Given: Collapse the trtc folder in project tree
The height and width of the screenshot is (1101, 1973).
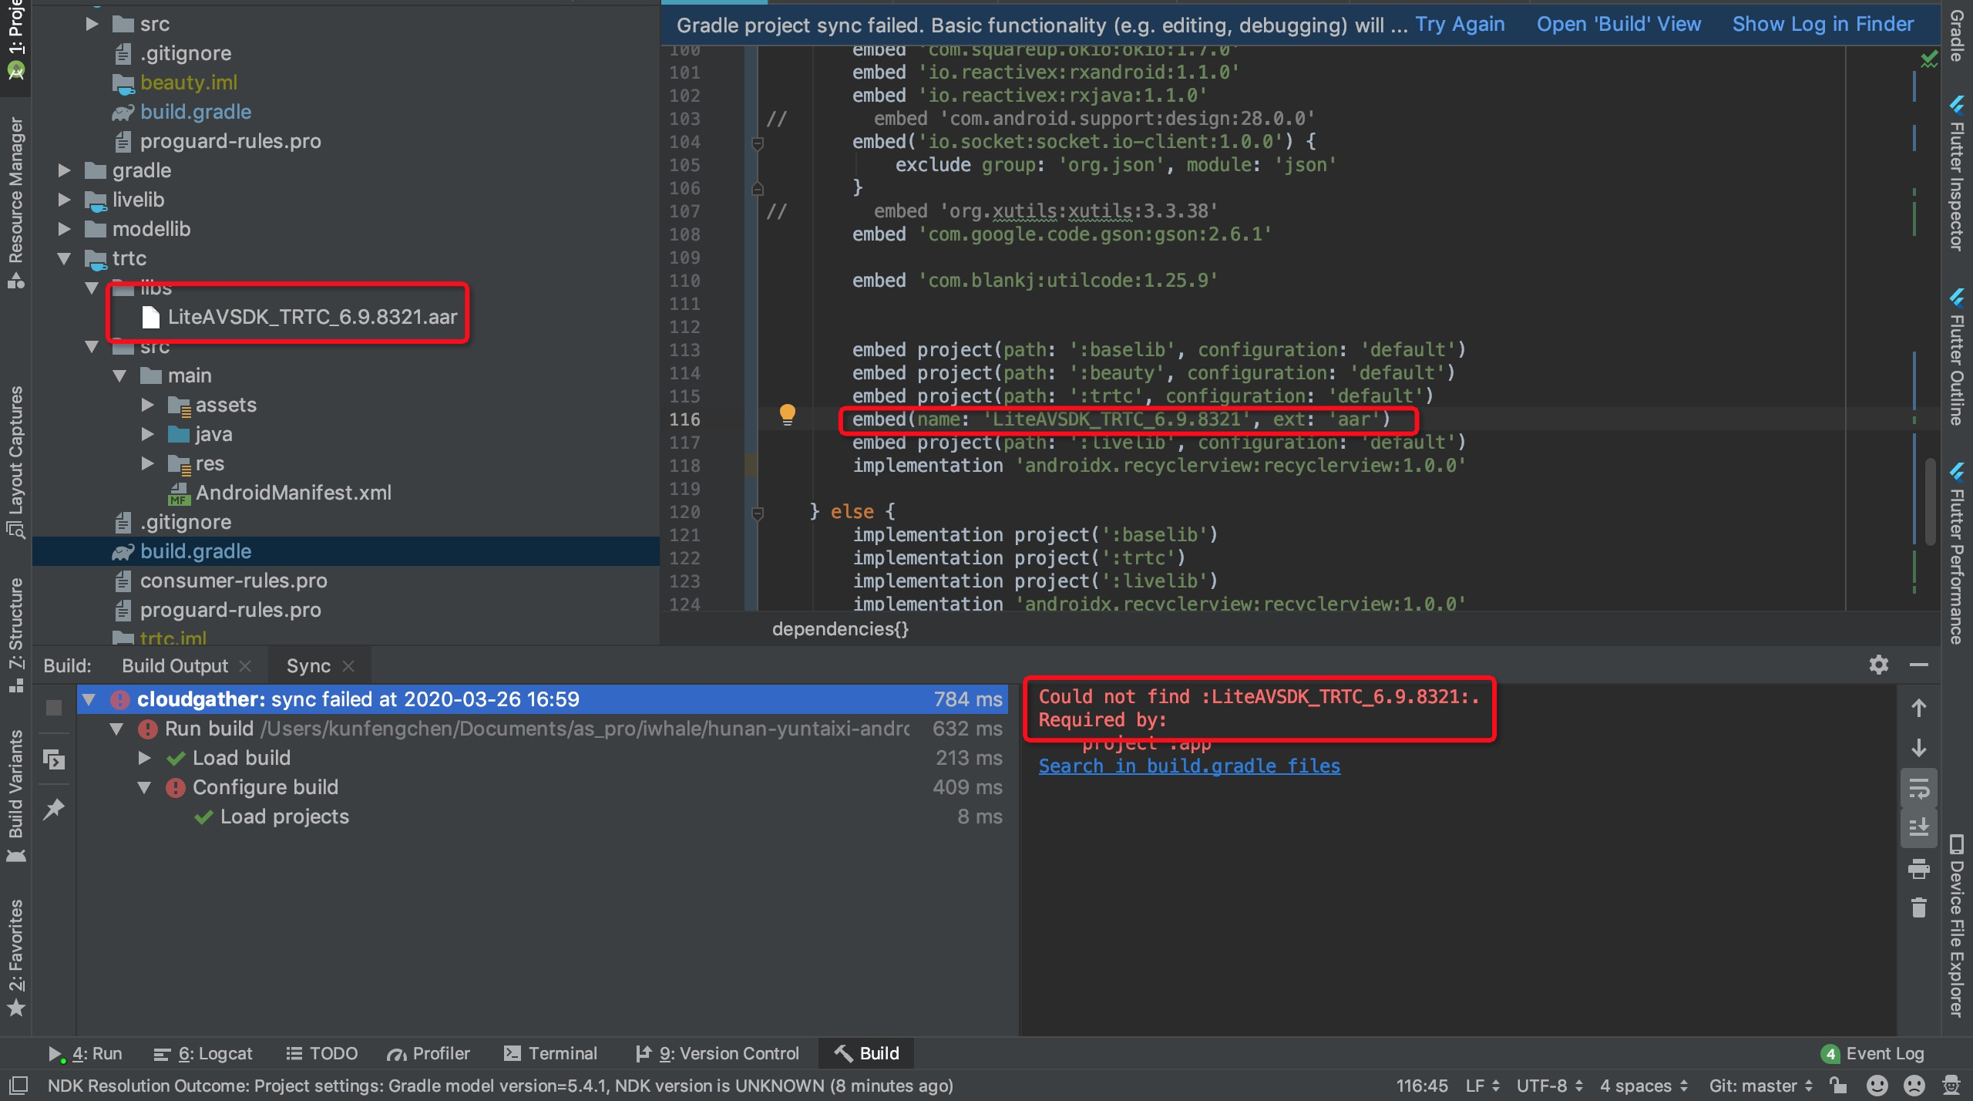Looking at the screenshot, I should click(x=65, y=259).
